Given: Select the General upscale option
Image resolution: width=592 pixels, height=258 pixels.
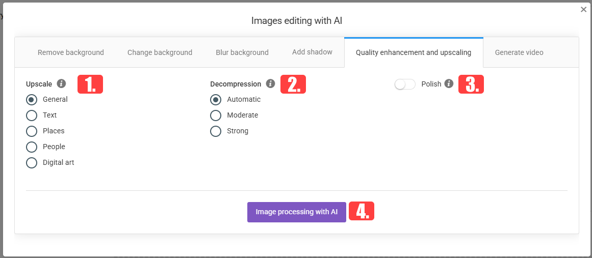Looking at the screenshot, I should click(32, 99).
